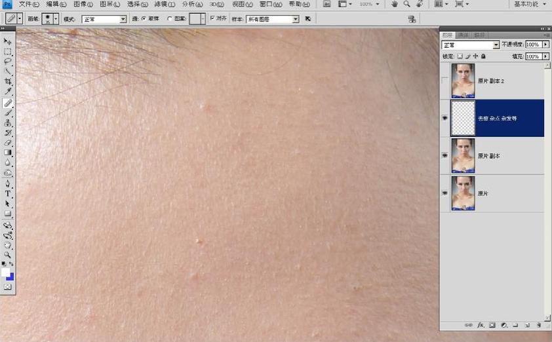The width and height of the screenshot is (552, 342).
Task: Click the Zoom magnifier in application bar
Action: [406, 4]
